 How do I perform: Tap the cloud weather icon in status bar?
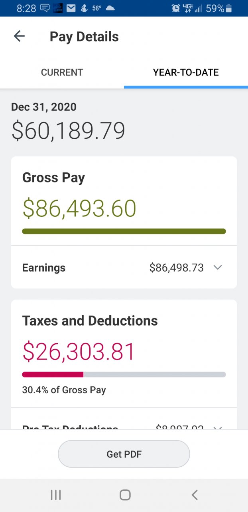coord(110,8)
